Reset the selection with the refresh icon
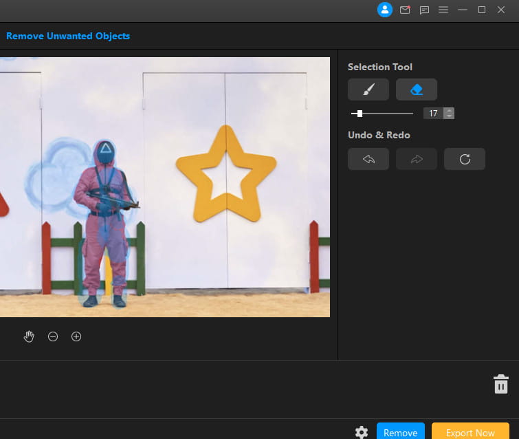Viewport: 519px width, 439px height. [x=465, y=159]
